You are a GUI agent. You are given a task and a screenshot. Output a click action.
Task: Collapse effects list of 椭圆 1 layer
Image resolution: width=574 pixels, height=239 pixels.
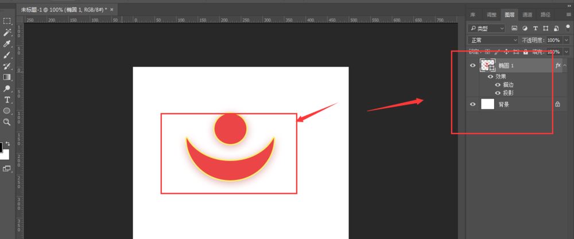[564, 65]
